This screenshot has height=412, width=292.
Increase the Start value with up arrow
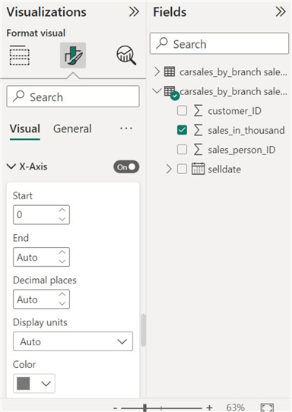[x=62, y=210]
